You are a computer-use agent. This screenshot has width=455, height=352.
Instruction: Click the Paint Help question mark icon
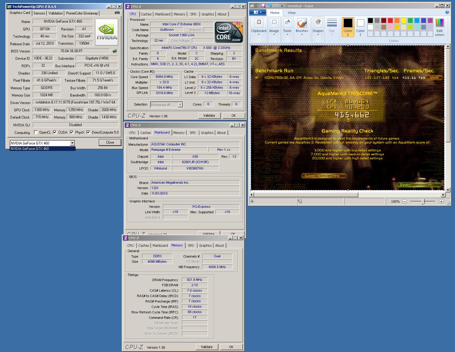coord(447,12)
